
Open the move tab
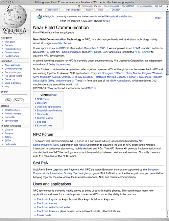pyautogui.click(x=100, y=10)
